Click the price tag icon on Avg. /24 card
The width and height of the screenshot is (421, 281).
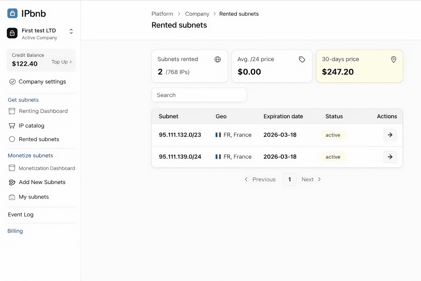click(302, 59)
